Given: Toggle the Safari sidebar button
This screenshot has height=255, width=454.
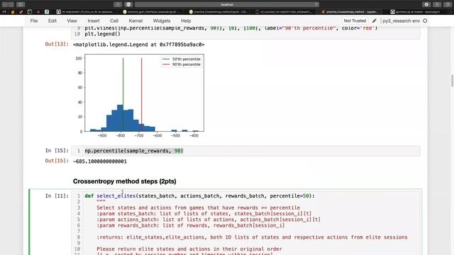Looking at the screenshot, I should 21,4.
